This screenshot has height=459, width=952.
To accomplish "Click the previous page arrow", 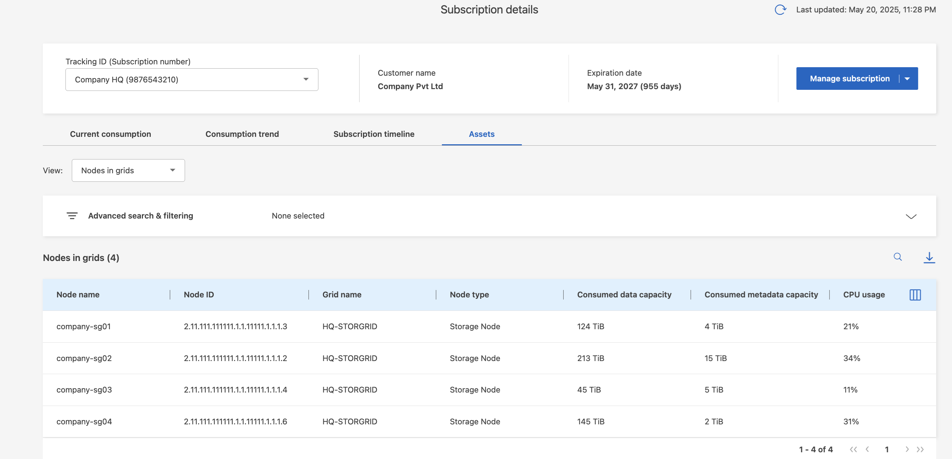I will click(x=867, y=449).
